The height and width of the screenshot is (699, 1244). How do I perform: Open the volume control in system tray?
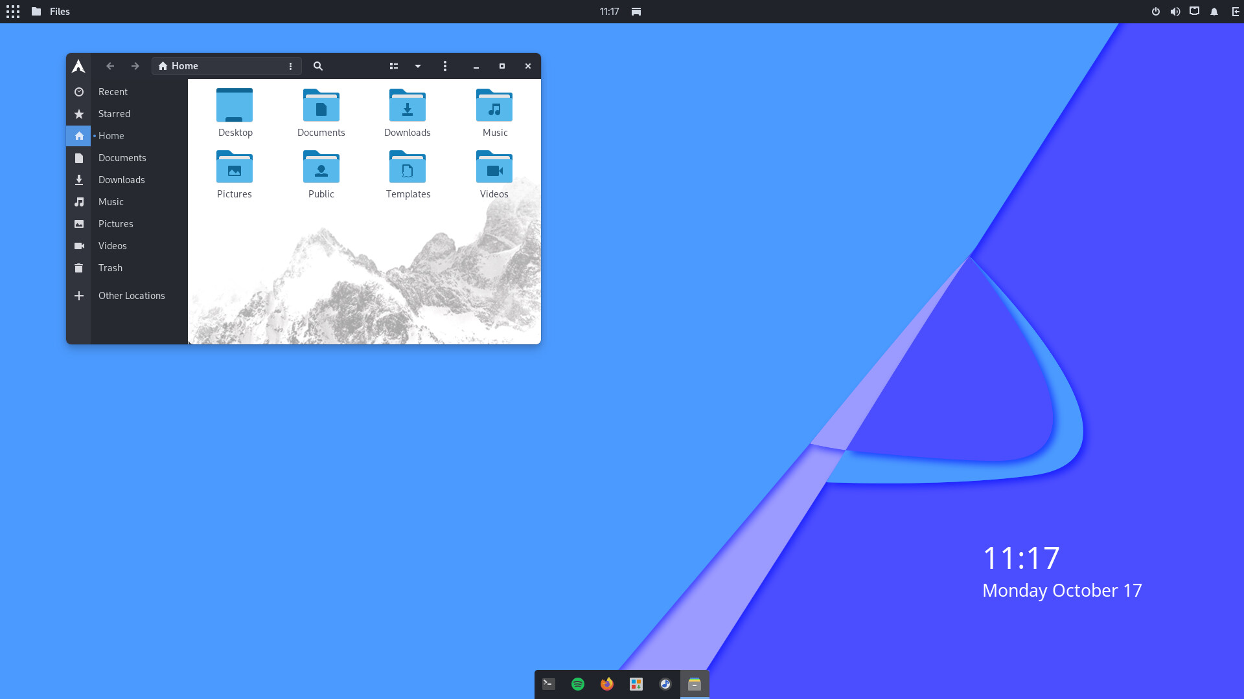click(1175, 12)
